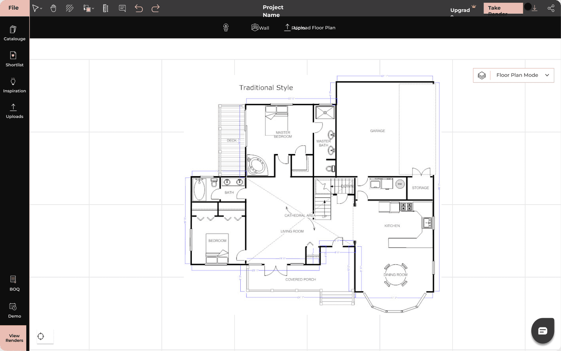The height and width of the screenshot is (351, 561).
Task: Activate the hand pan tool
Action: pos(53,8)
